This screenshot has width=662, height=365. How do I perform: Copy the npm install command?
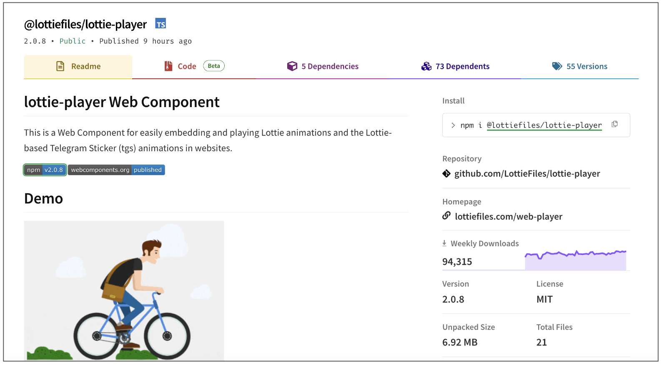pos(614,124)
